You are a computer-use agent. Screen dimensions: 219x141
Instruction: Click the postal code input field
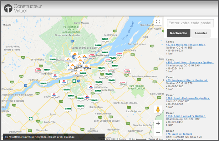(x=190, y=23)
